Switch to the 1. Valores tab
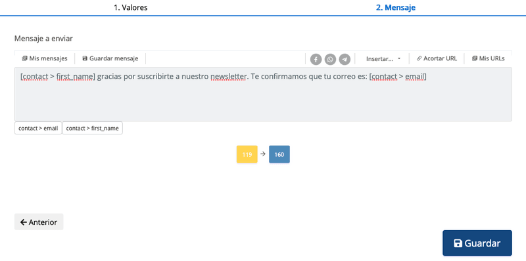 (x=130, y=8)
